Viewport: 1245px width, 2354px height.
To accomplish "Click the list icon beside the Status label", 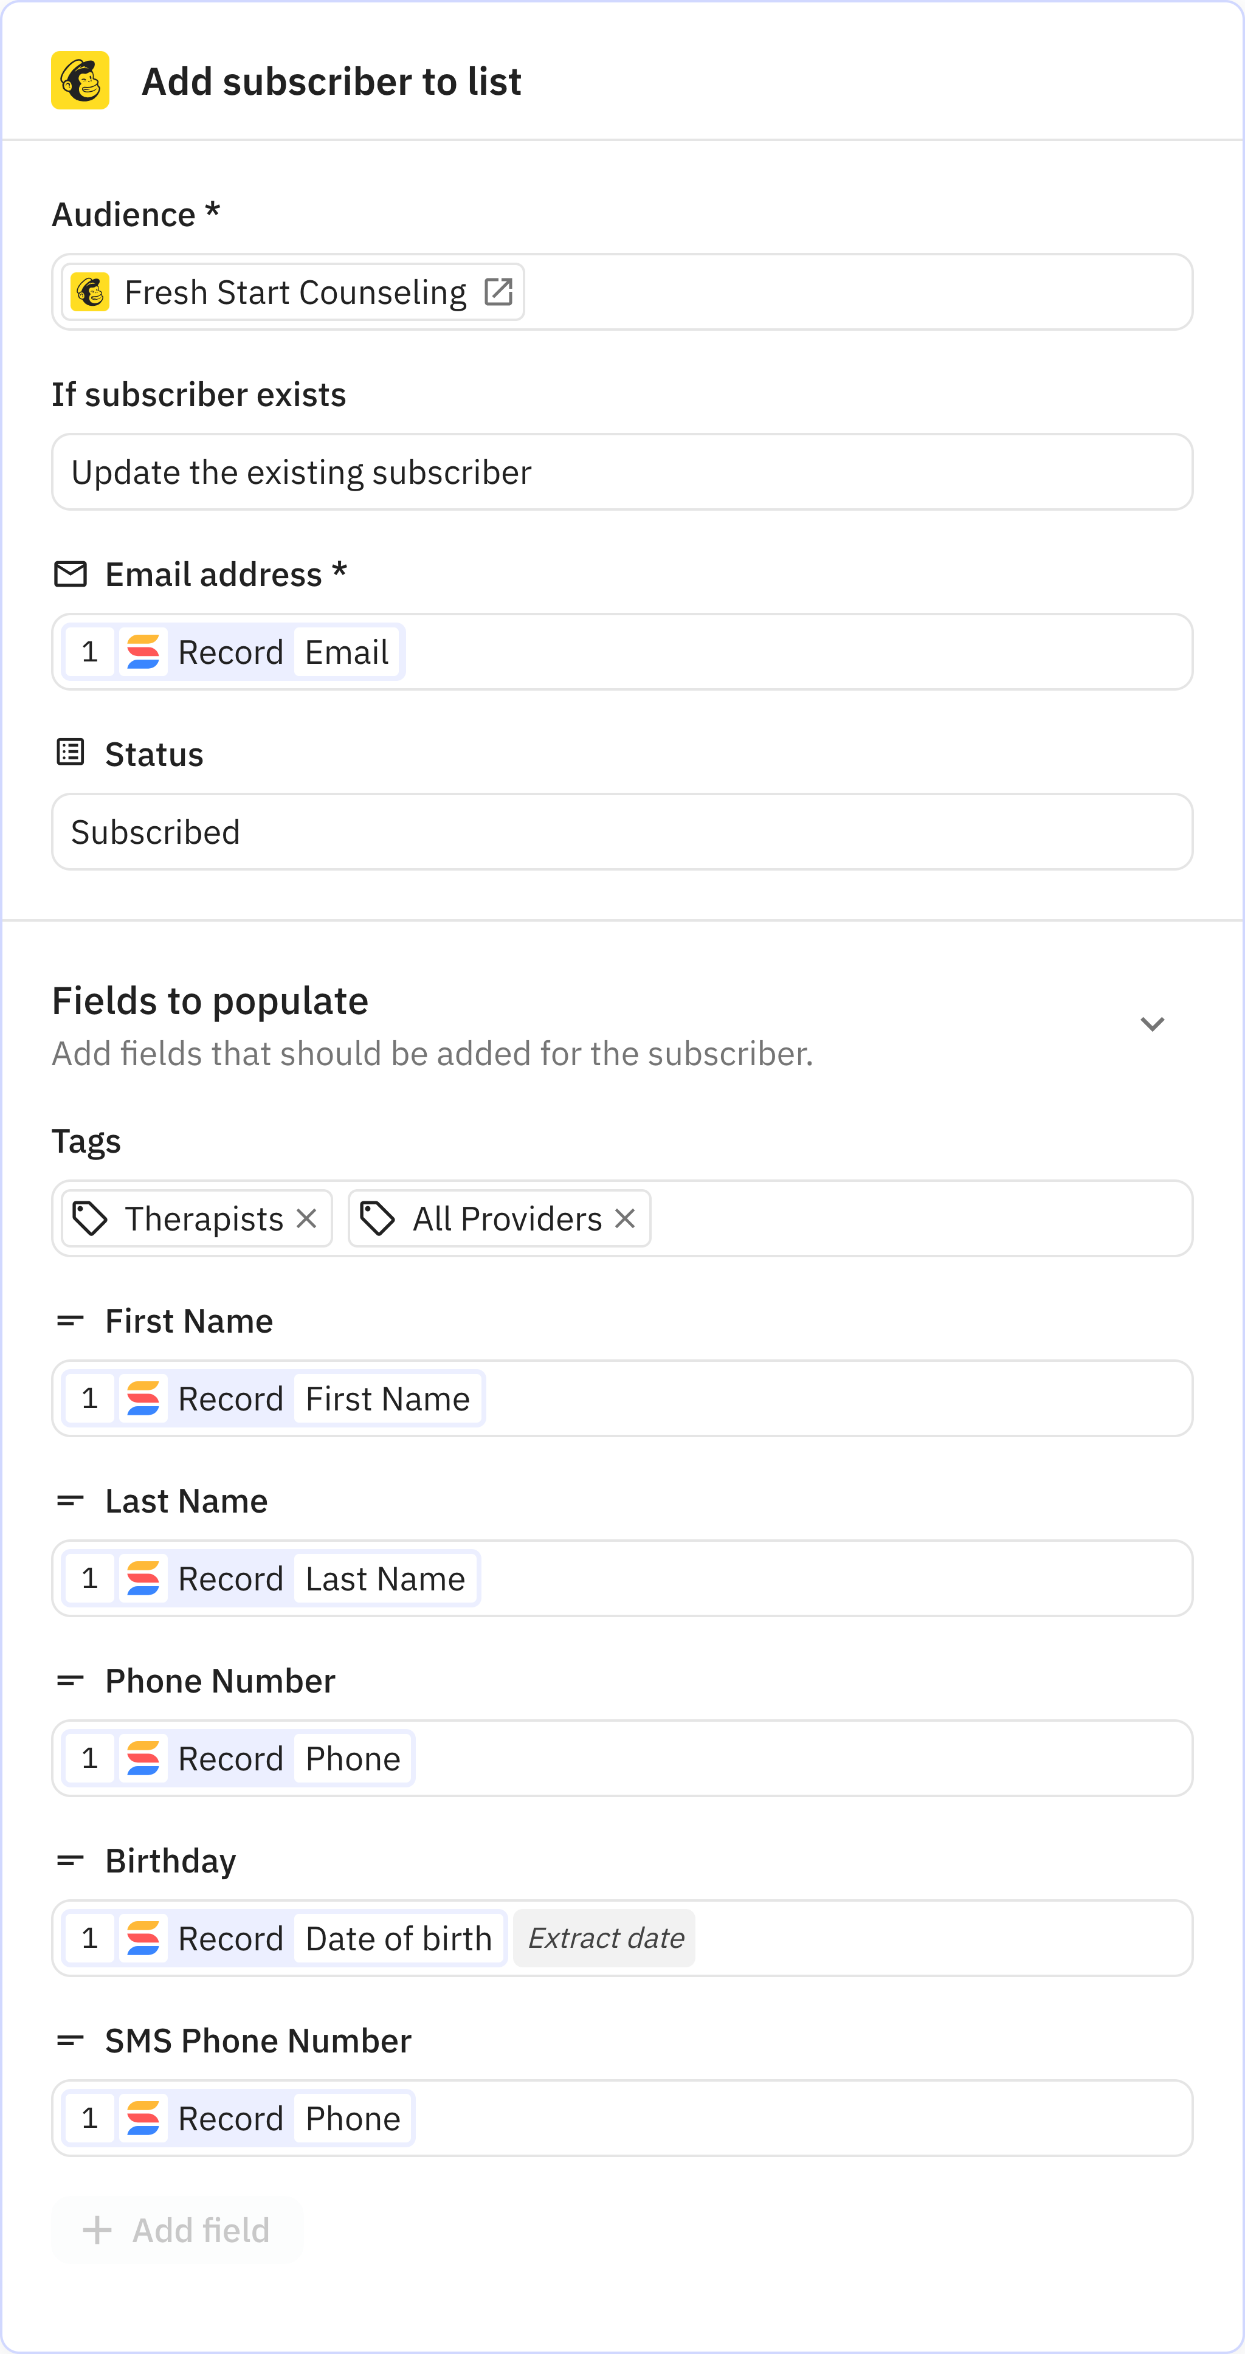I will click(71, 753).
